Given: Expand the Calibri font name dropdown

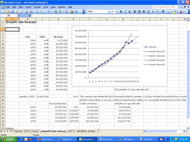Looking at the screenshot, I should click(x=109, y=12).
